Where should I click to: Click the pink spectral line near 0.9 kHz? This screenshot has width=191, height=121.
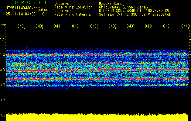pos(97,70)
